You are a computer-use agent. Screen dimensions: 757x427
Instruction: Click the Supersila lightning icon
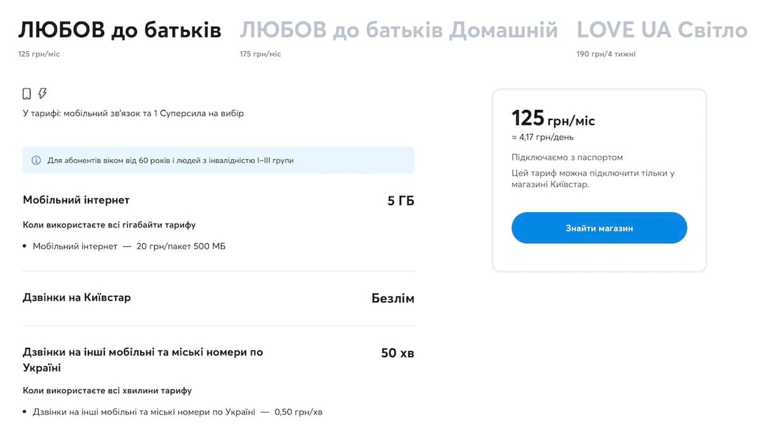[x=42, y=93]
